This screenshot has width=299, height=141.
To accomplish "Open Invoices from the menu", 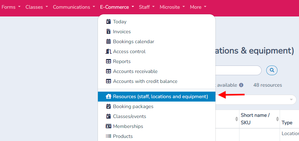I will [x=157, y=31].
